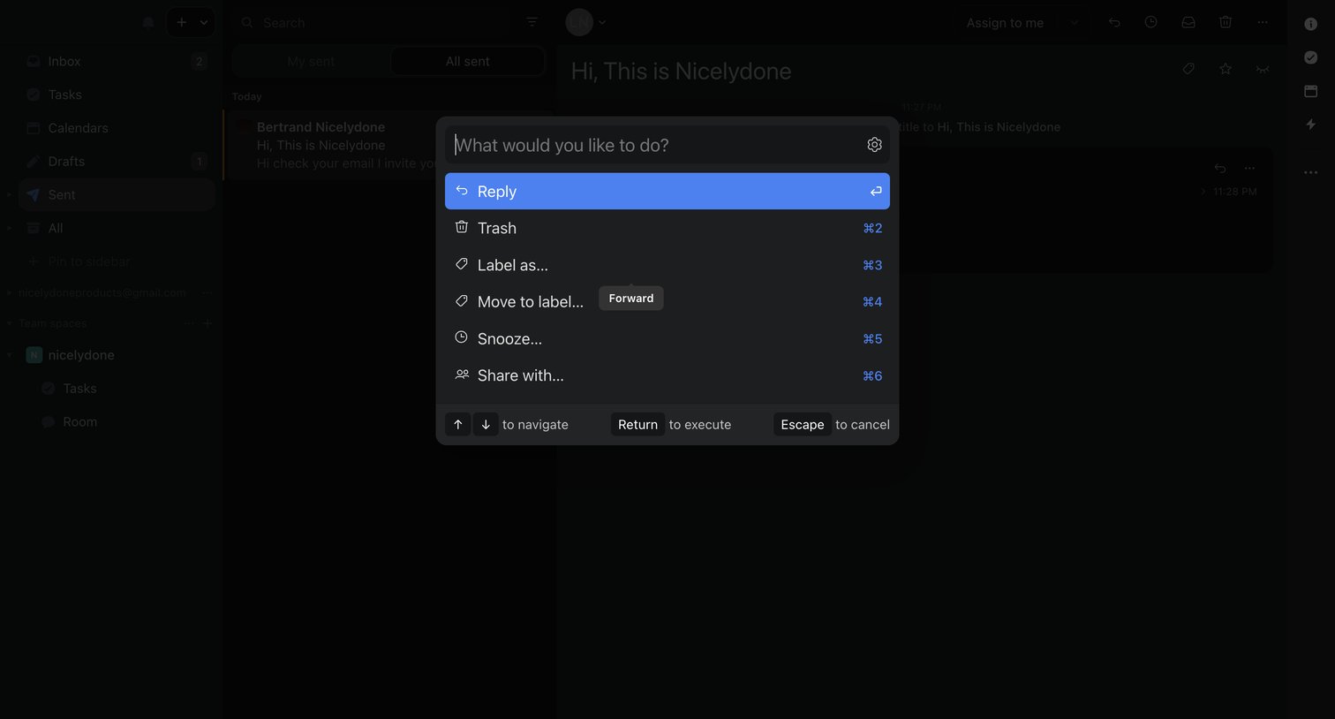This screenshot has width=1335, height=719.
Task: Open Drafts in the sidebar
Action: pyautogui.click(x=117, y=162)
